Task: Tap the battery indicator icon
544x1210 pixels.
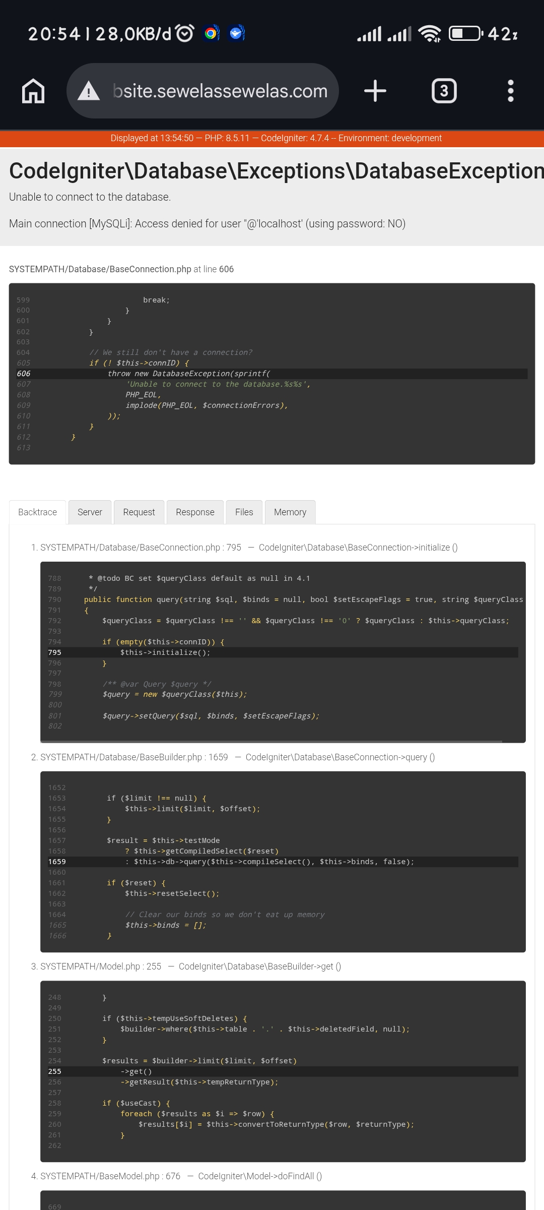Action: pyautogui.click(x=466, y=34)
